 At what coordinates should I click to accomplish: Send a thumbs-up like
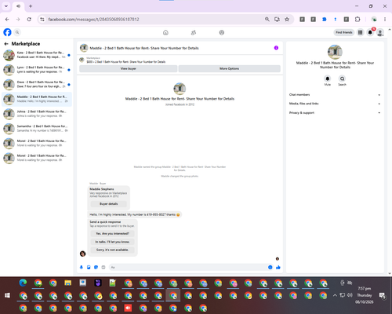click(278, 267)
